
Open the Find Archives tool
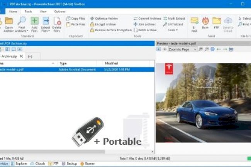(22, 24)
